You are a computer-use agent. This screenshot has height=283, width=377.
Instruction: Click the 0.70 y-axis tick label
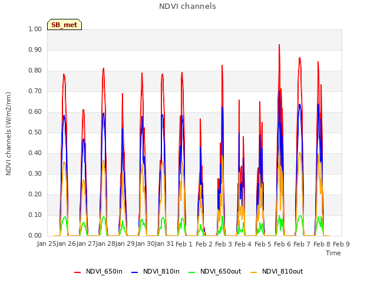click(x=35, y=91)
